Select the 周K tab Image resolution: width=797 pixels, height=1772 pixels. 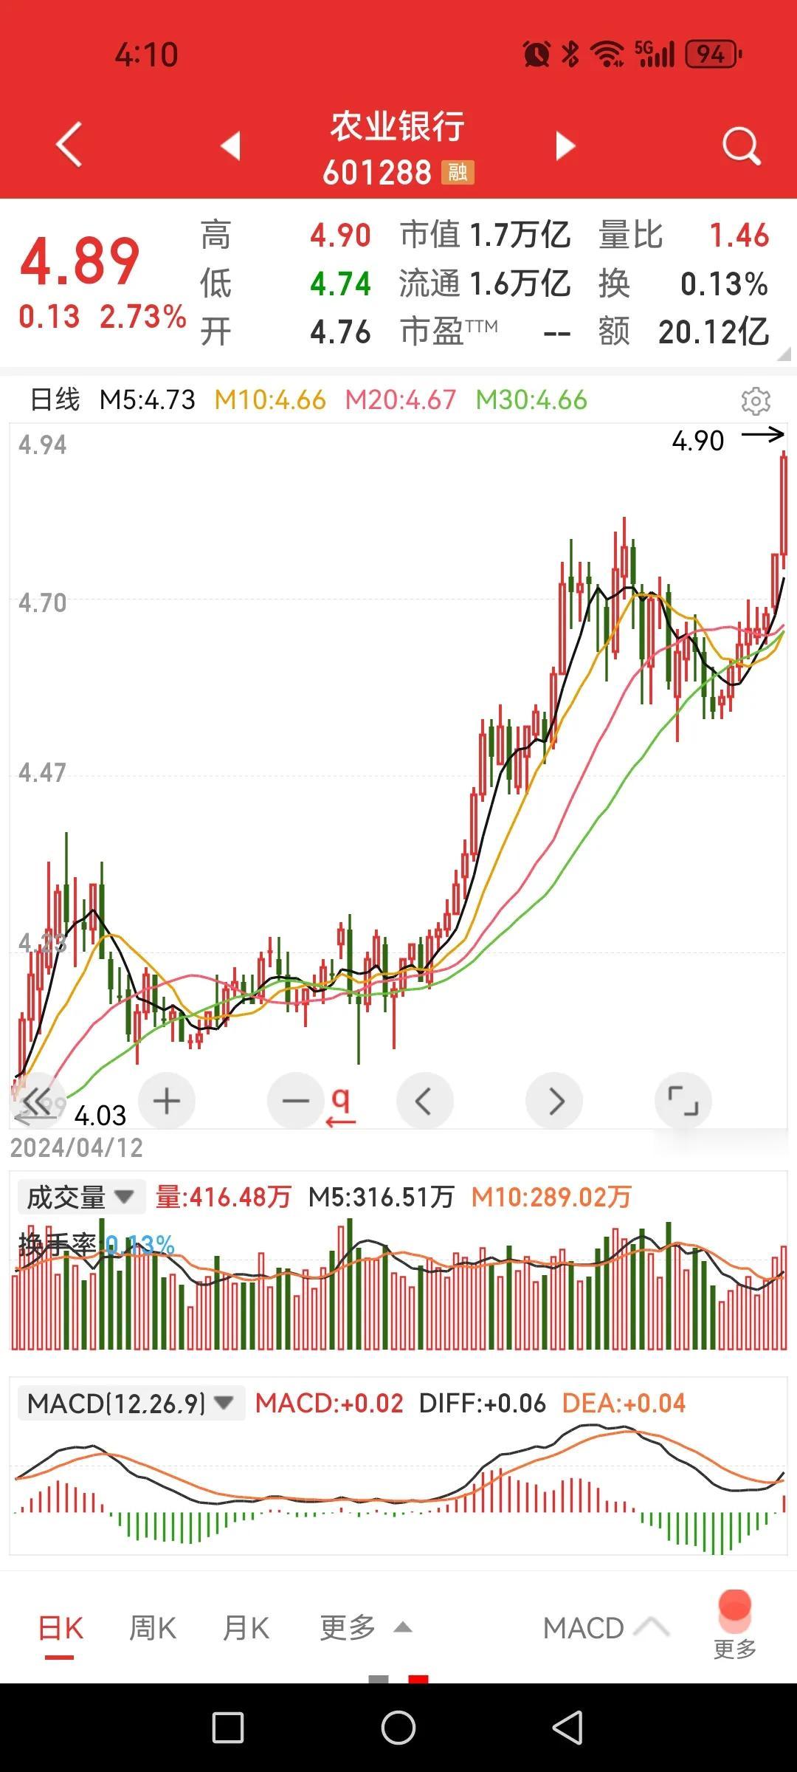[x=153, y=1628]
